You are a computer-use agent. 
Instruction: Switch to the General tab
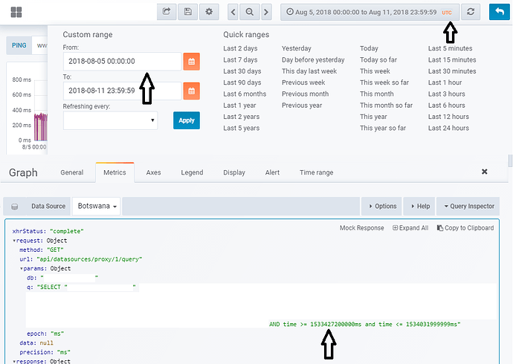click(x=71, y=172)
